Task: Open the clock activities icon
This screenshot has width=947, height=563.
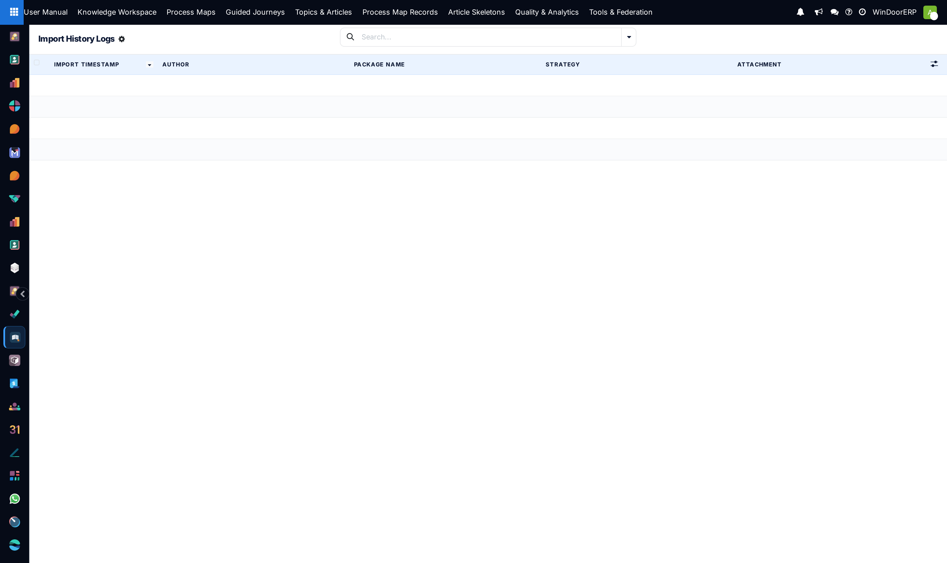Action: tap(862, 12)
